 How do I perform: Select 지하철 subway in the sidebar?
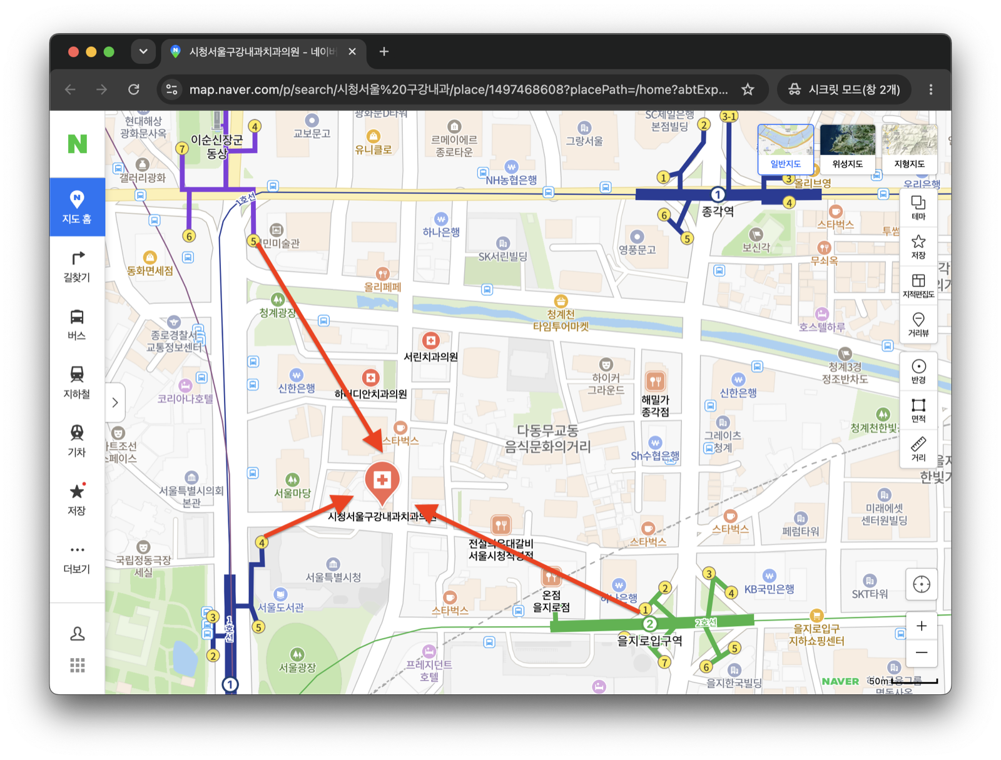[77, 383]
